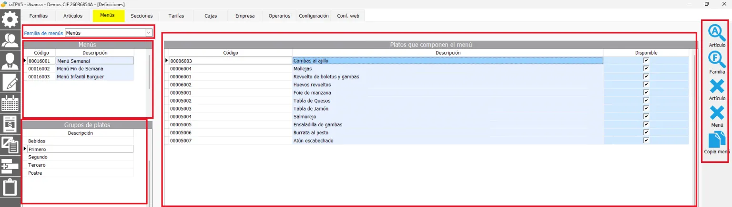Toggle Disponible for Tabla de Quesos
Viewport: 732px width, 207px height.
(x=646, y=101)
